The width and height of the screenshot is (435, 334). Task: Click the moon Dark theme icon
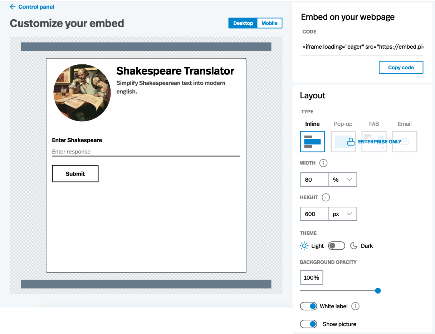coord(354,246)
